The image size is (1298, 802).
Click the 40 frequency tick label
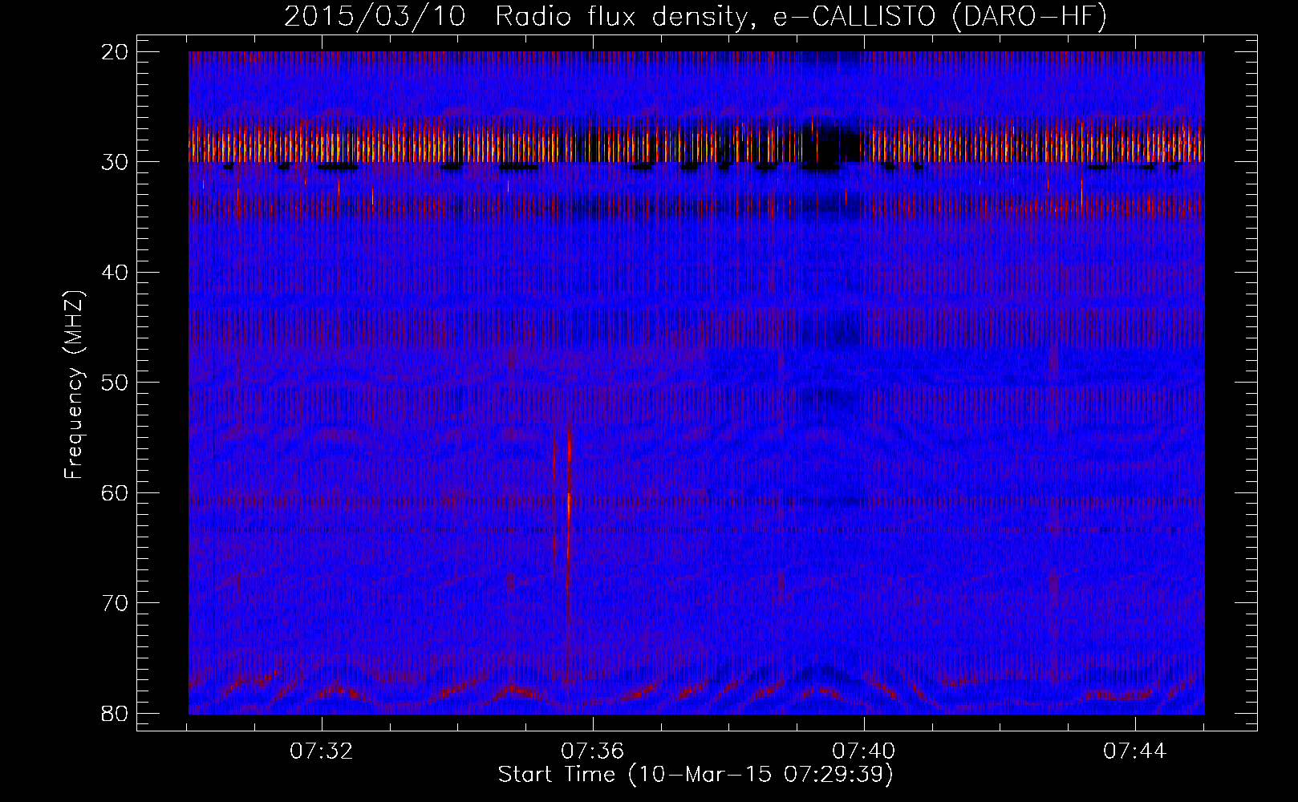(116, 272)
